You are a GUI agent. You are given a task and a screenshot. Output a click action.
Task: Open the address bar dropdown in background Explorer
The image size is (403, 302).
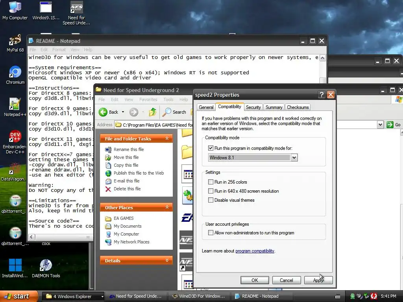[x=381, y=125]
